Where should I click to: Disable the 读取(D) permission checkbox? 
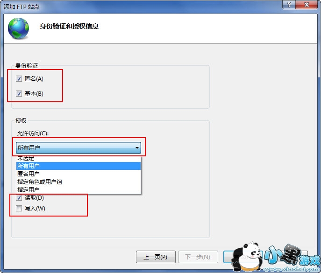pyautogui.click(x=19, y=197)
